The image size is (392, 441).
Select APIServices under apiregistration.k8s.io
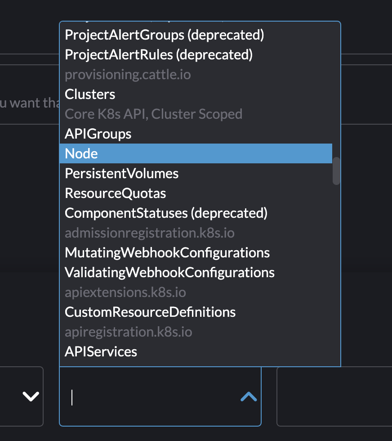[101, 351]
